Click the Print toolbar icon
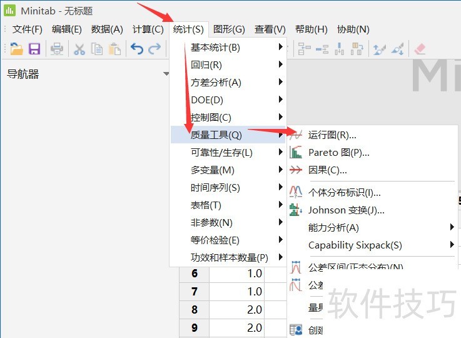Screen dimensions: 461x338 (x=57, y=49)
